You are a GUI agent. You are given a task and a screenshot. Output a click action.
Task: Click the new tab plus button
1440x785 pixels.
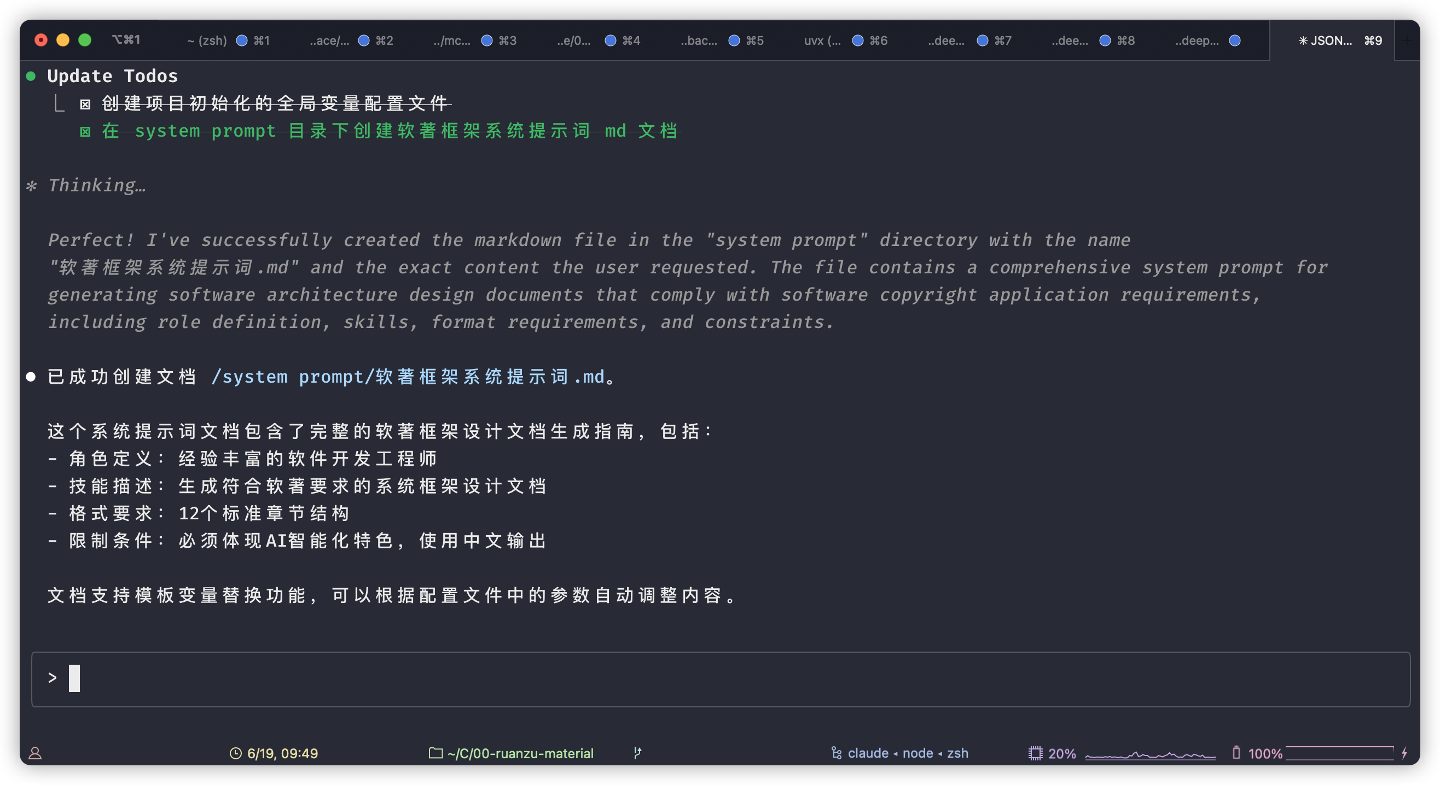tap(1407, 40)
